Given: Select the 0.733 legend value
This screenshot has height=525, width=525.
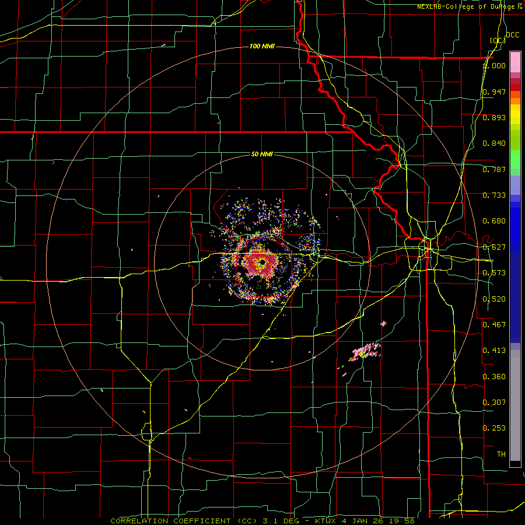Looking at the screenshot, I should click(x=494, y=195).
